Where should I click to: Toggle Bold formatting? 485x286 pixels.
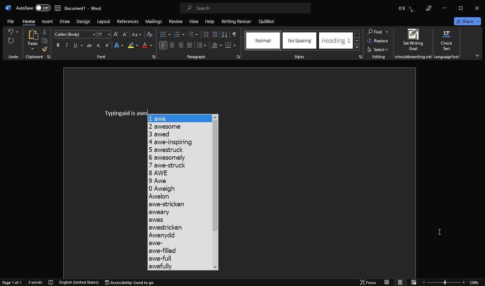pyautogui.click(x=58, y=45)
